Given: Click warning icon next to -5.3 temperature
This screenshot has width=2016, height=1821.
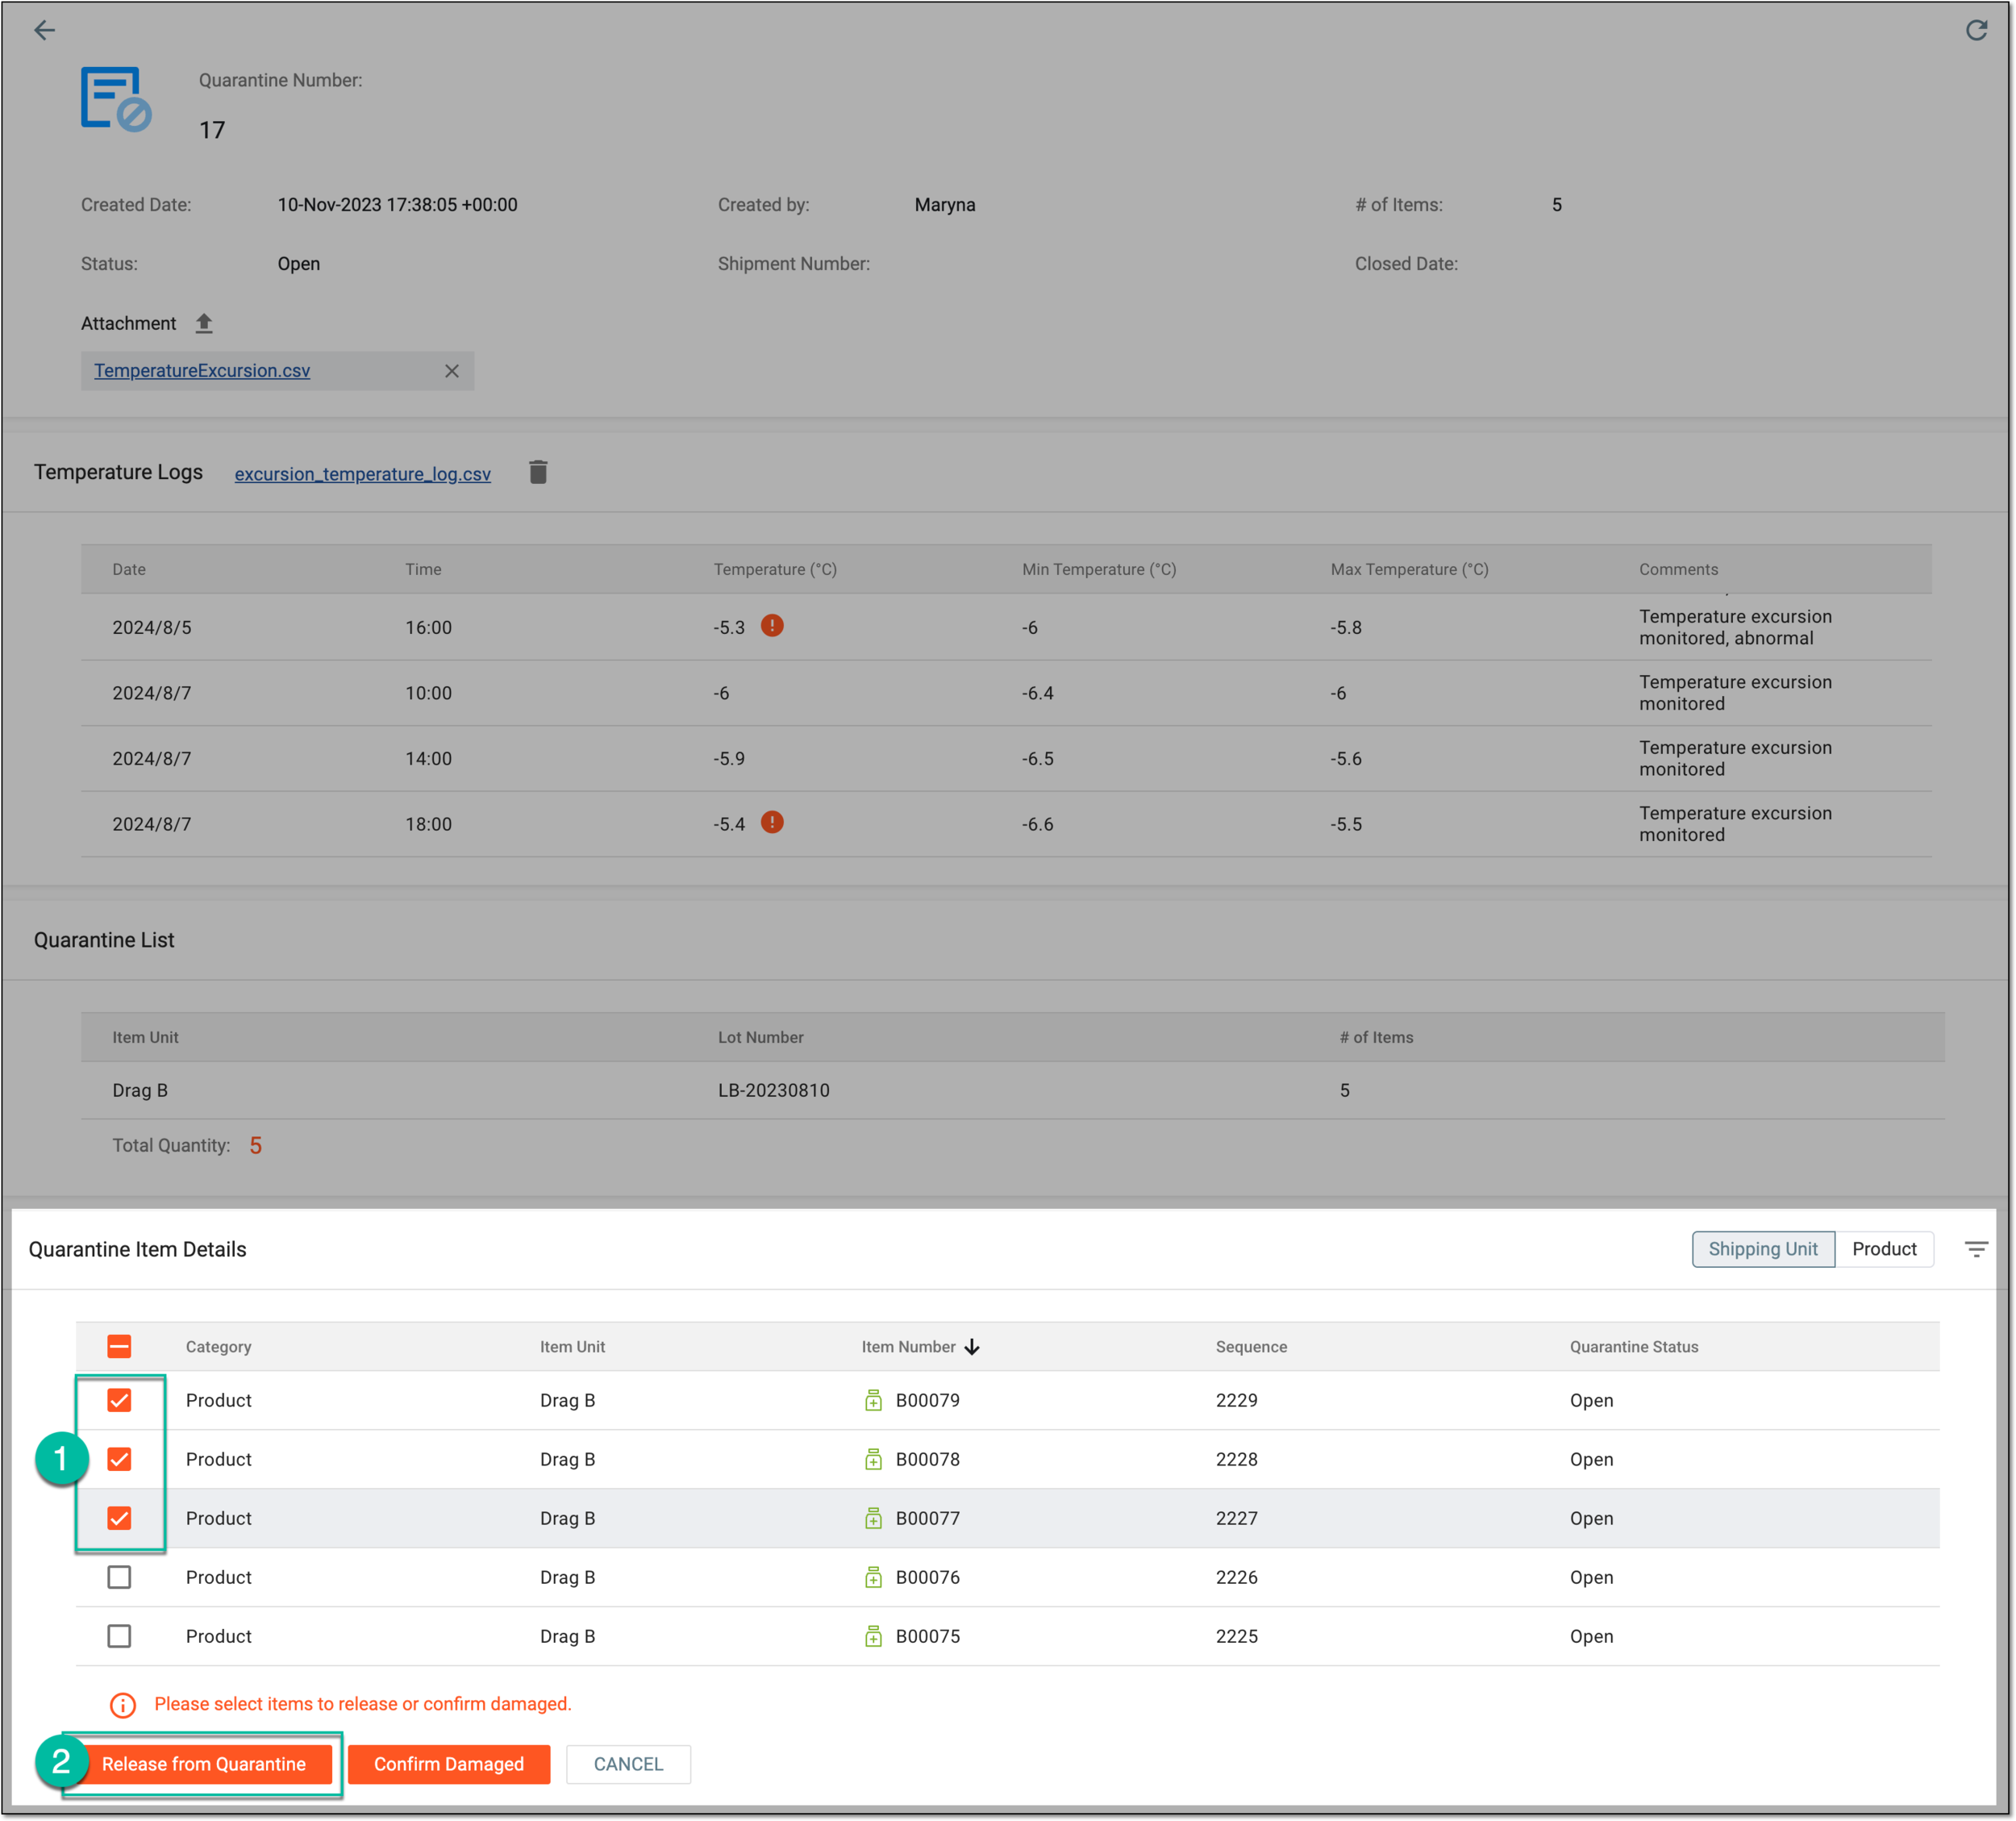Looking at the screenshot, I should 772,626.
